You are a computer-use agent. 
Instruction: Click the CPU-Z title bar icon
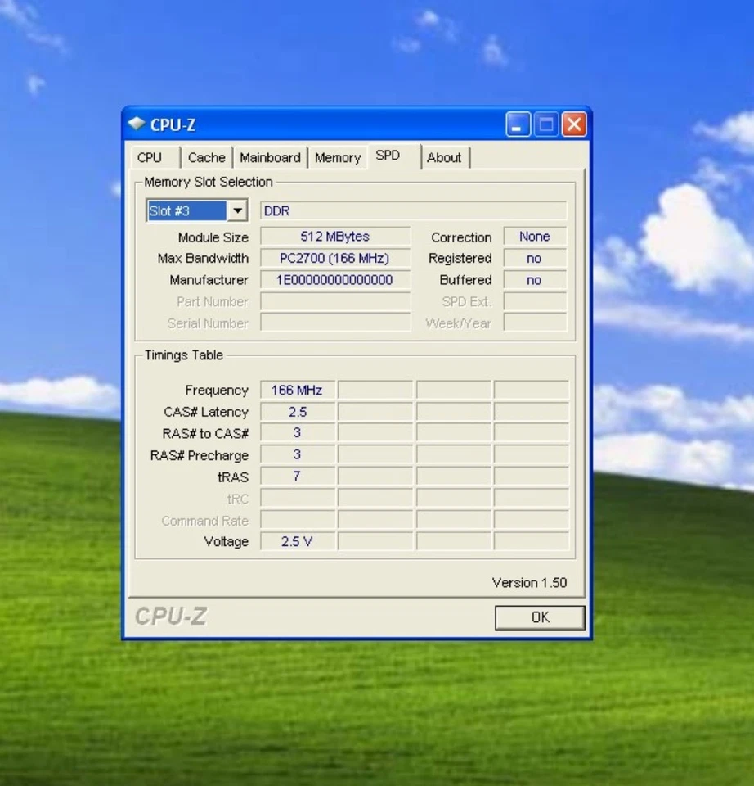point(137,124)
